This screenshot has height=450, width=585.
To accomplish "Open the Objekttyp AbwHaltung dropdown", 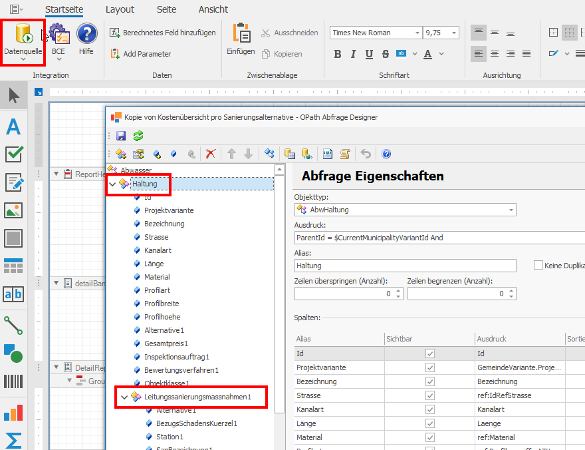I will click(511, 210).
